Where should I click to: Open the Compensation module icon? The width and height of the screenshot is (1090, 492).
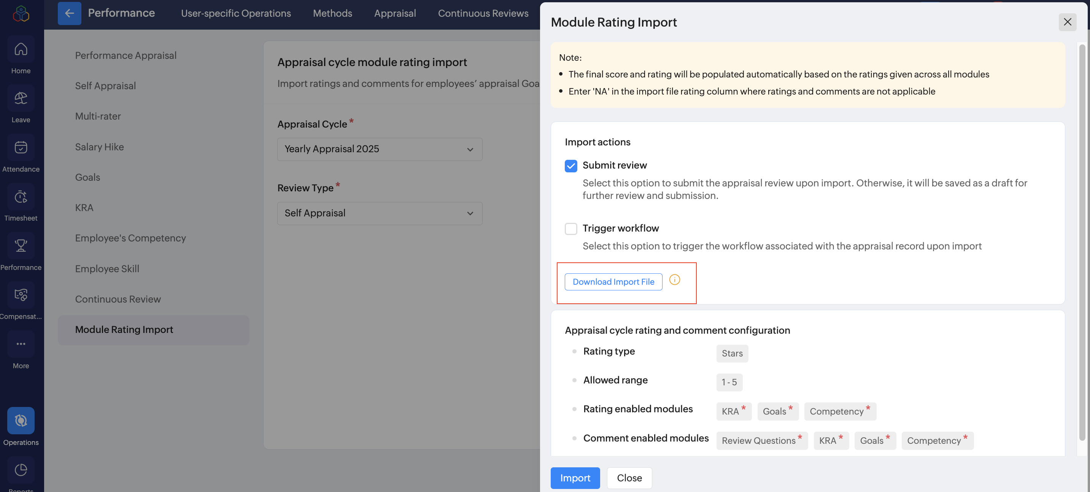21,295
